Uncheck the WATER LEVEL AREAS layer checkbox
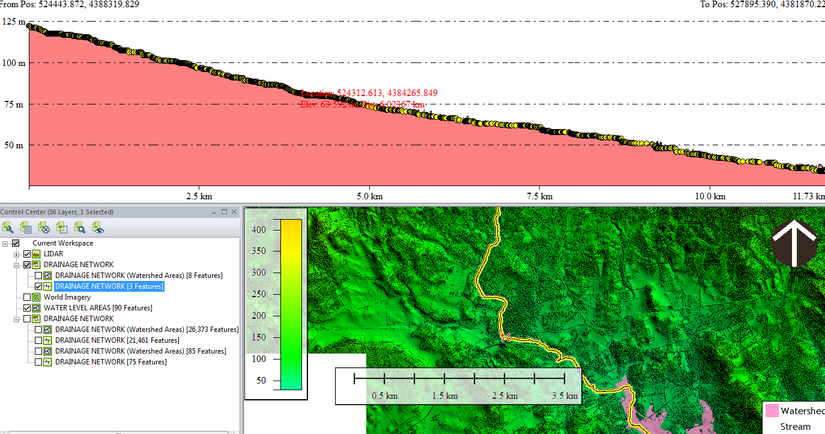The width and height of the screenshot is (825, 434). coord(27,308)
